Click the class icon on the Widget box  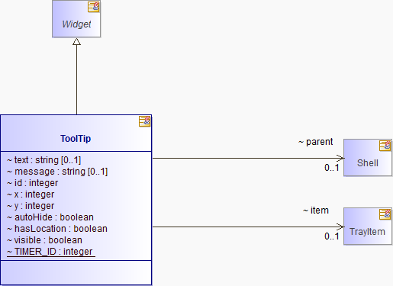(93, 7)
